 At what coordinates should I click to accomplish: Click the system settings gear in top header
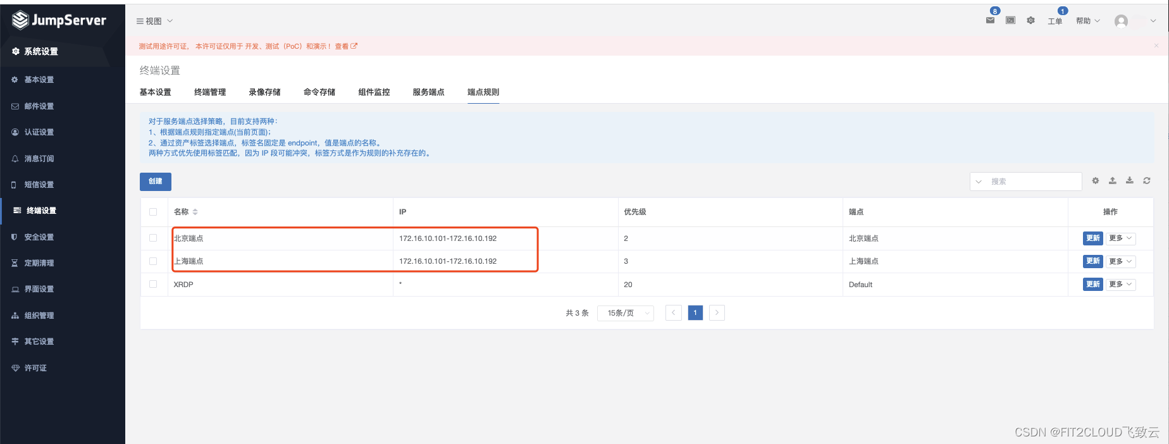coord(1030,20)
